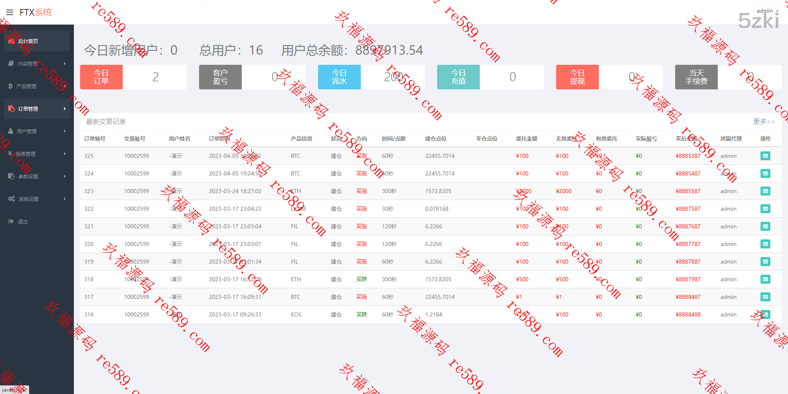Click the 今日流水 blue tile
Viewport: 788px width, 394px height.
(339, 77)
